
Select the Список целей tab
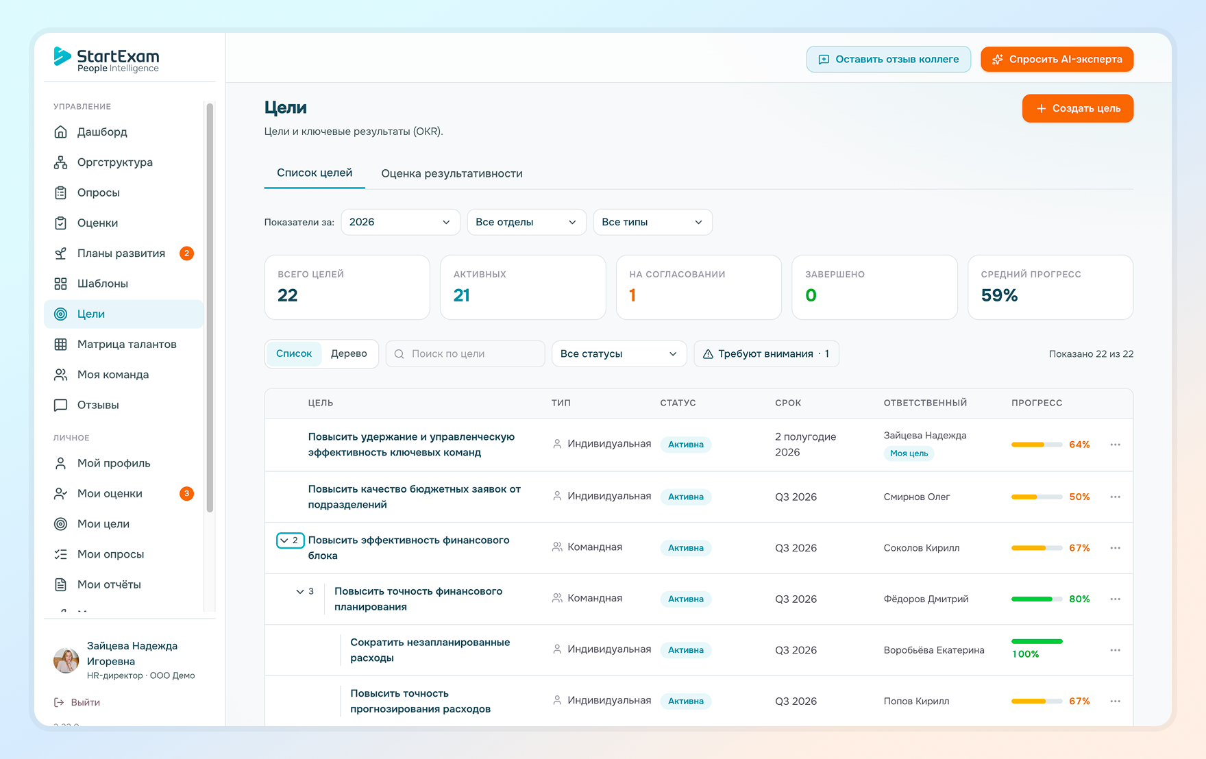315,173
